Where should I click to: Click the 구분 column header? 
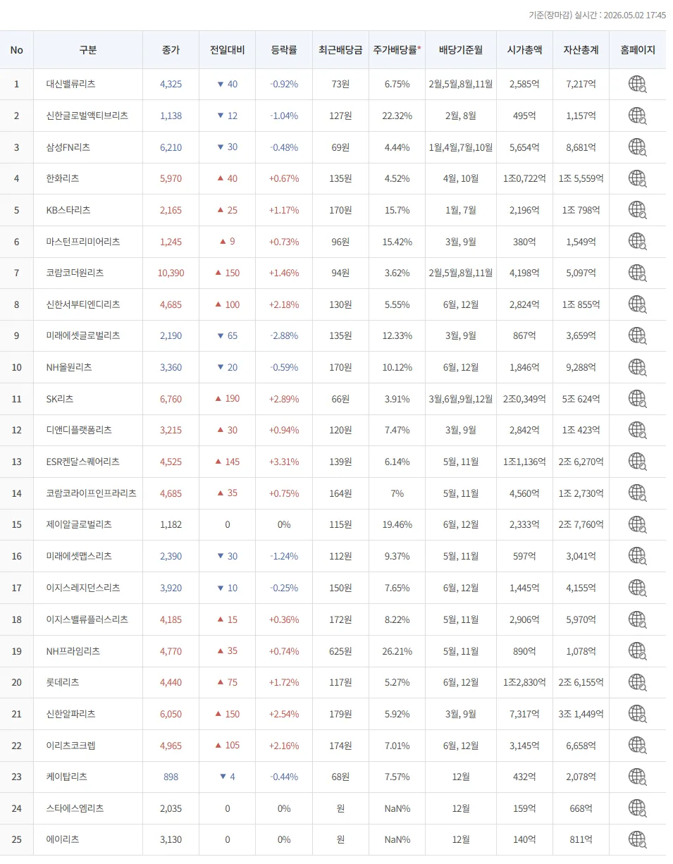88,50
